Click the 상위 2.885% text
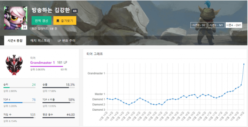This screenshot has width=248, height=127. tap(10, 91)
